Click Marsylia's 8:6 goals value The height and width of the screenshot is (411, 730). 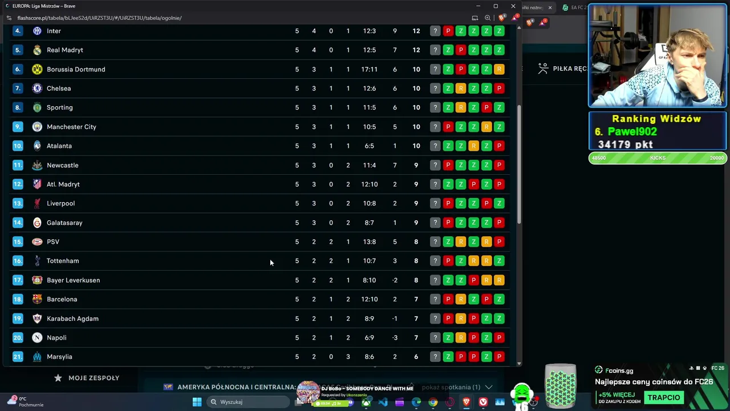370,357
